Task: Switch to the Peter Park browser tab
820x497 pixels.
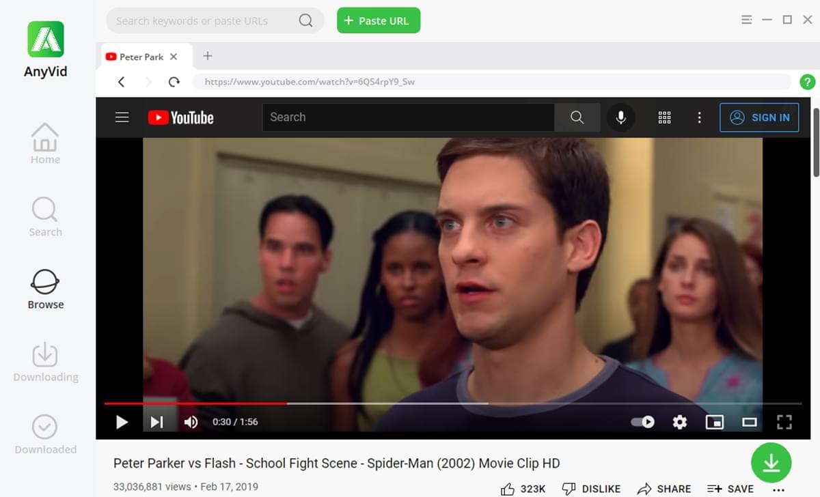Action: (141, 57)
